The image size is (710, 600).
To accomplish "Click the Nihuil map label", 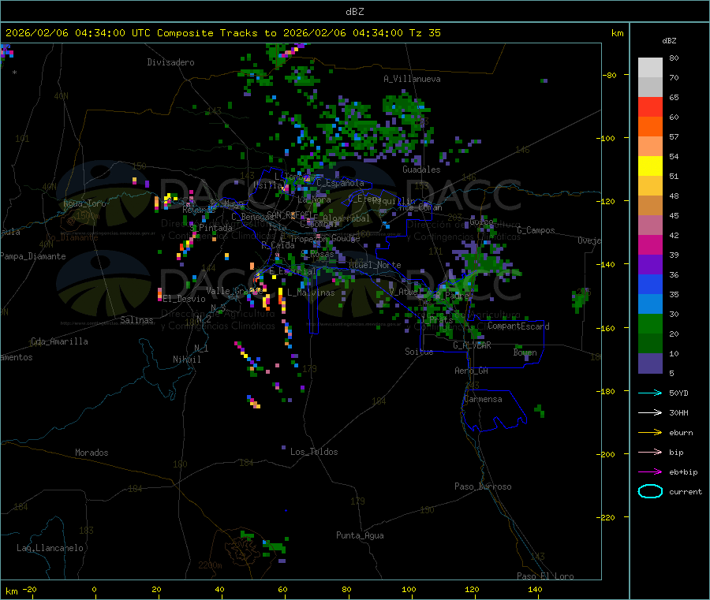I will pos(186,360).
